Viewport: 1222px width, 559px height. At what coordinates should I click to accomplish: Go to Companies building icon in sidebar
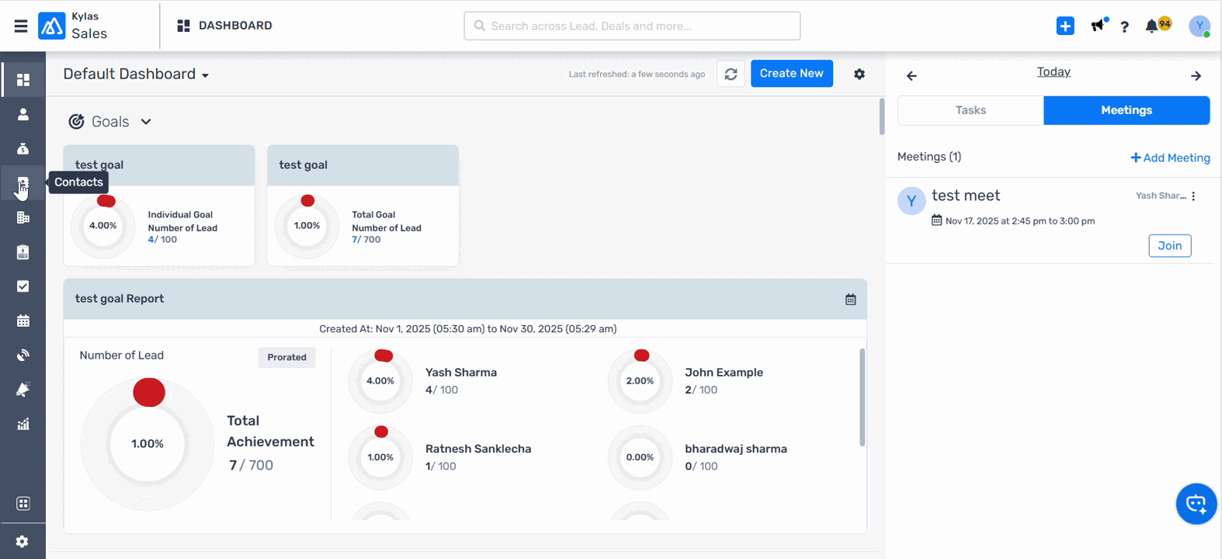(x=23, y=217)
